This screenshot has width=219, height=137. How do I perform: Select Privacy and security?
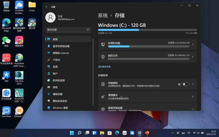pos(68,101)
